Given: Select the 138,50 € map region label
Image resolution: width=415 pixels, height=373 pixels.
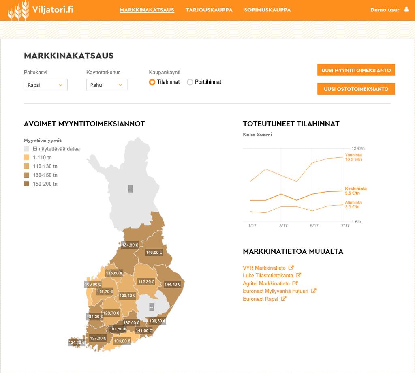Looking at the screenshot, I should 157,321.
